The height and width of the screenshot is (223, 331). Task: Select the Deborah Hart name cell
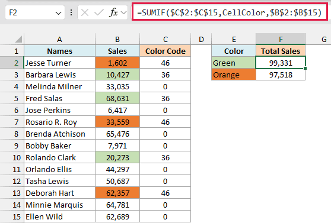[59, 193]
